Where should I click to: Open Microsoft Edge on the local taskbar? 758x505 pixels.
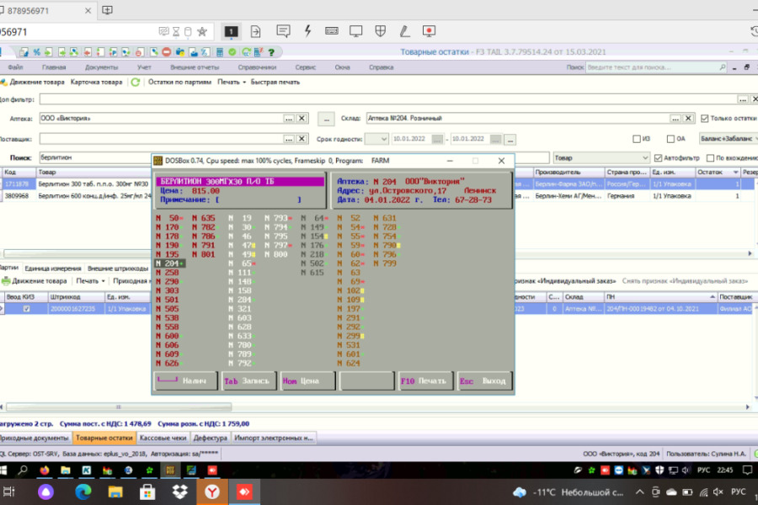(x=83, y=492)
